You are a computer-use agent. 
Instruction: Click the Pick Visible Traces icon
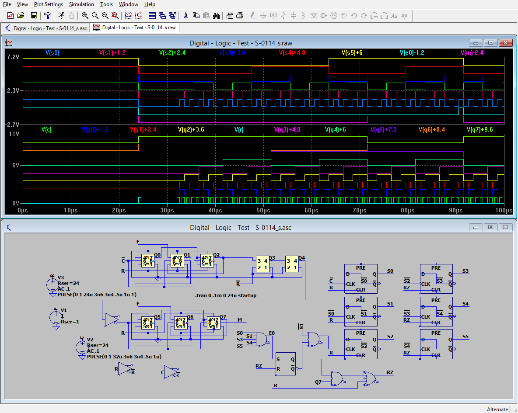click(x=129, y=16)
